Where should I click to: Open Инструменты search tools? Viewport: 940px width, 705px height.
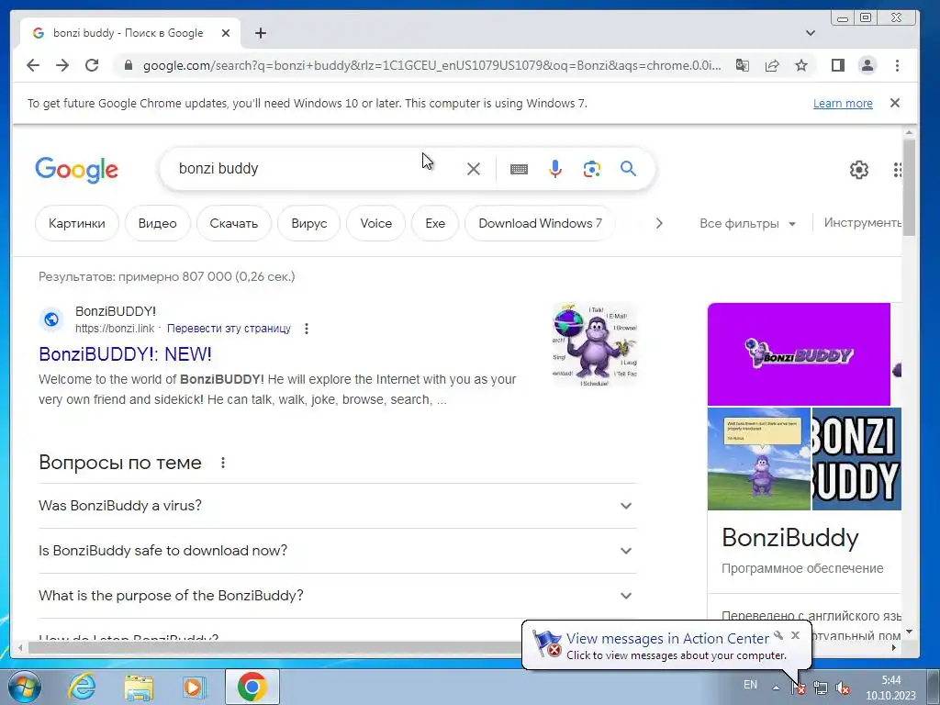[863, 223]
